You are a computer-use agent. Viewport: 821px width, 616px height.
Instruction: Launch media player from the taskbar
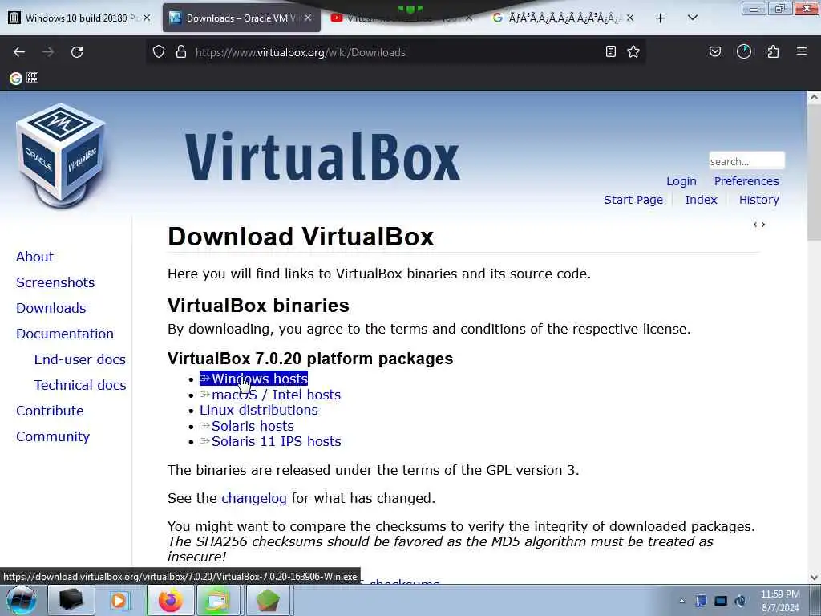(119, 600)
